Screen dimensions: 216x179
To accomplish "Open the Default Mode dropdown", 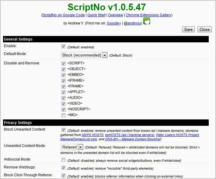I will (x=84, y=55).
